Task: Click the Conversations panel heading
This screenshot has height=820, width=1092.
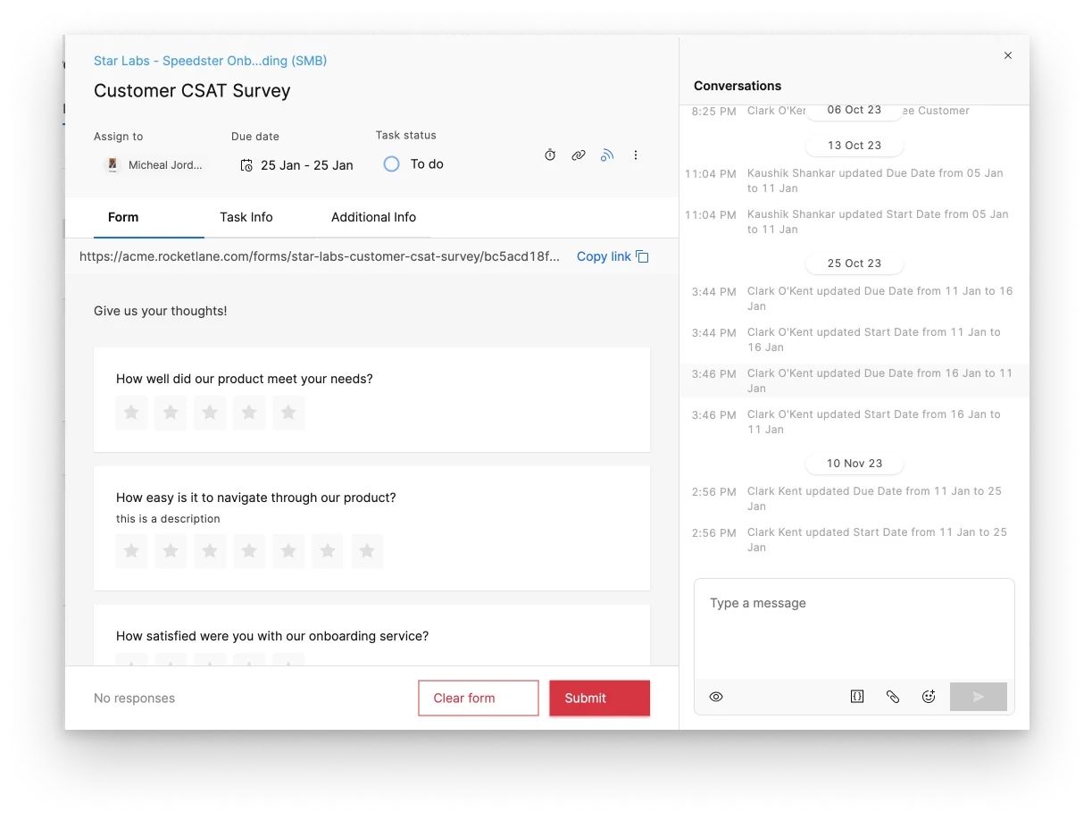Action: click(x=738, y=86)
